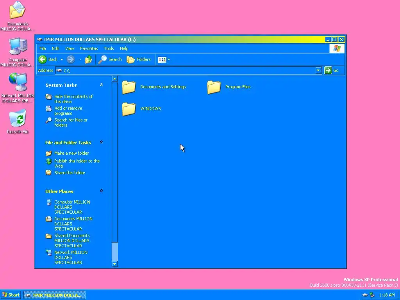The height and width of the screenshot is (300, 400).
Task: Select the Computer desktop icon
Action: click(18, 46)
